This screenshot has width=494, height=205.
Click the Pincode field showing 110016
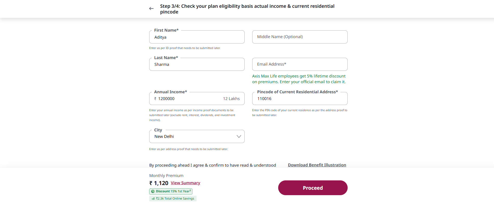(300, 99)
